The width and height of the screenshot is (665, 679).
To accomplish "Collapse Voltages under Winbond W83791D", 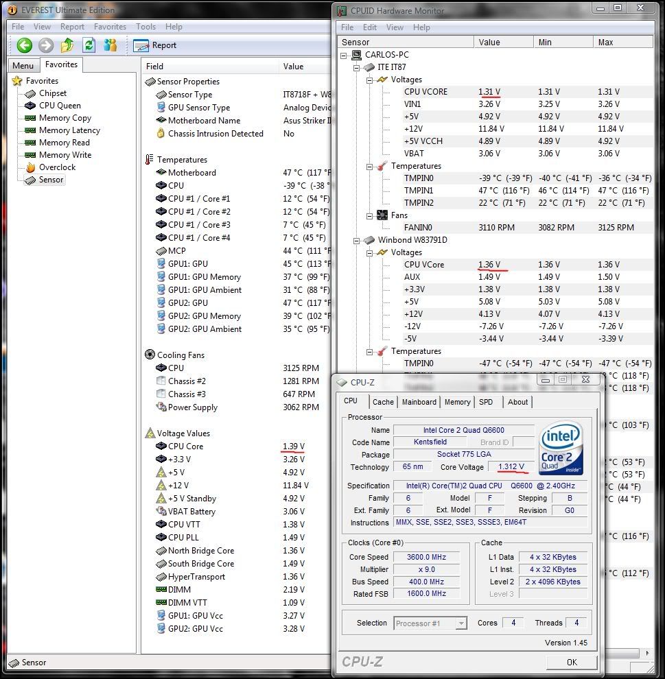I will pos(369,253).
